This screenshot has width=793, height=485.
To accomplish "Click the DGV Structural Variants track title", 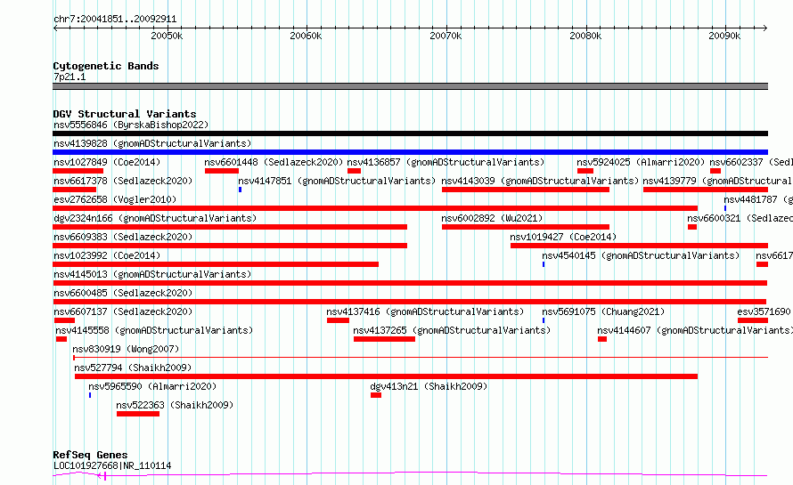I will pos(125,114).
